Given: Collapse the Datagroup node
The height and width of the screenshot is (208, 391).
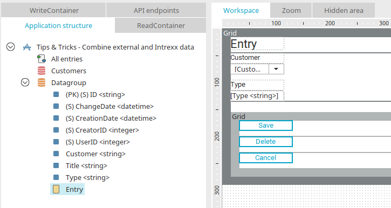Looking at the screenshot, I should pyautogui.click(x=25, y=82).
